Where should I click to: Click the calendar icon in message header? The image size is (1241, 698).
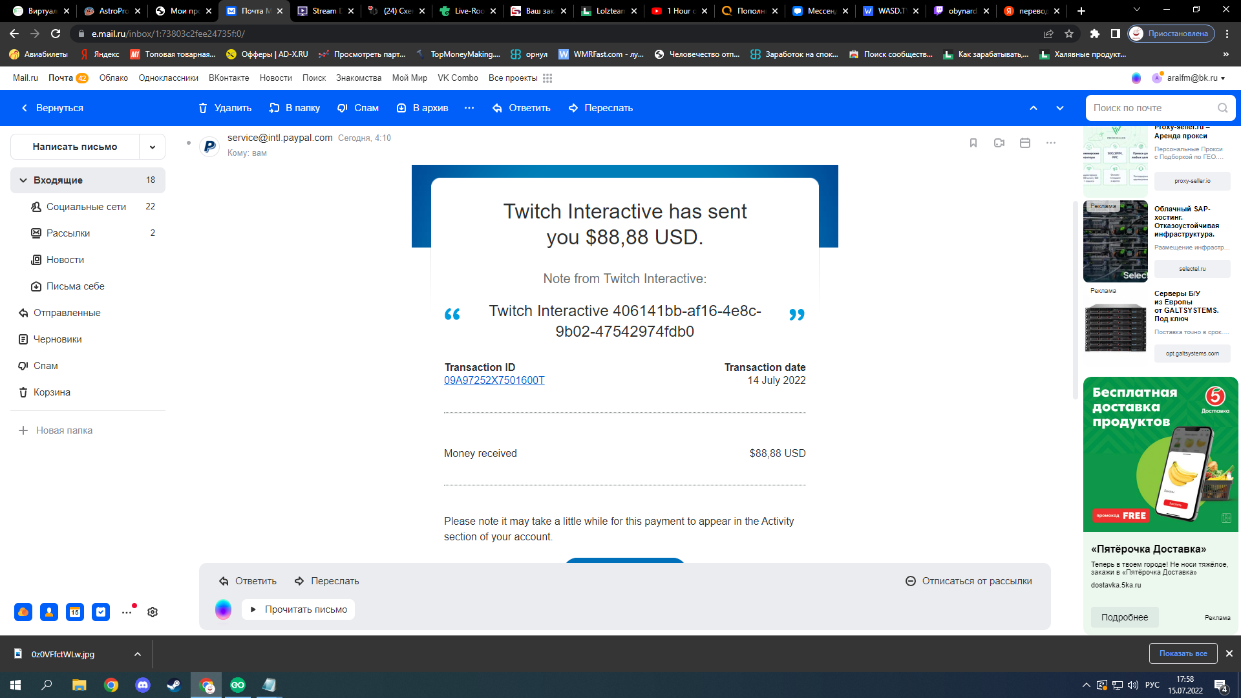click(x=1025, y=143)
